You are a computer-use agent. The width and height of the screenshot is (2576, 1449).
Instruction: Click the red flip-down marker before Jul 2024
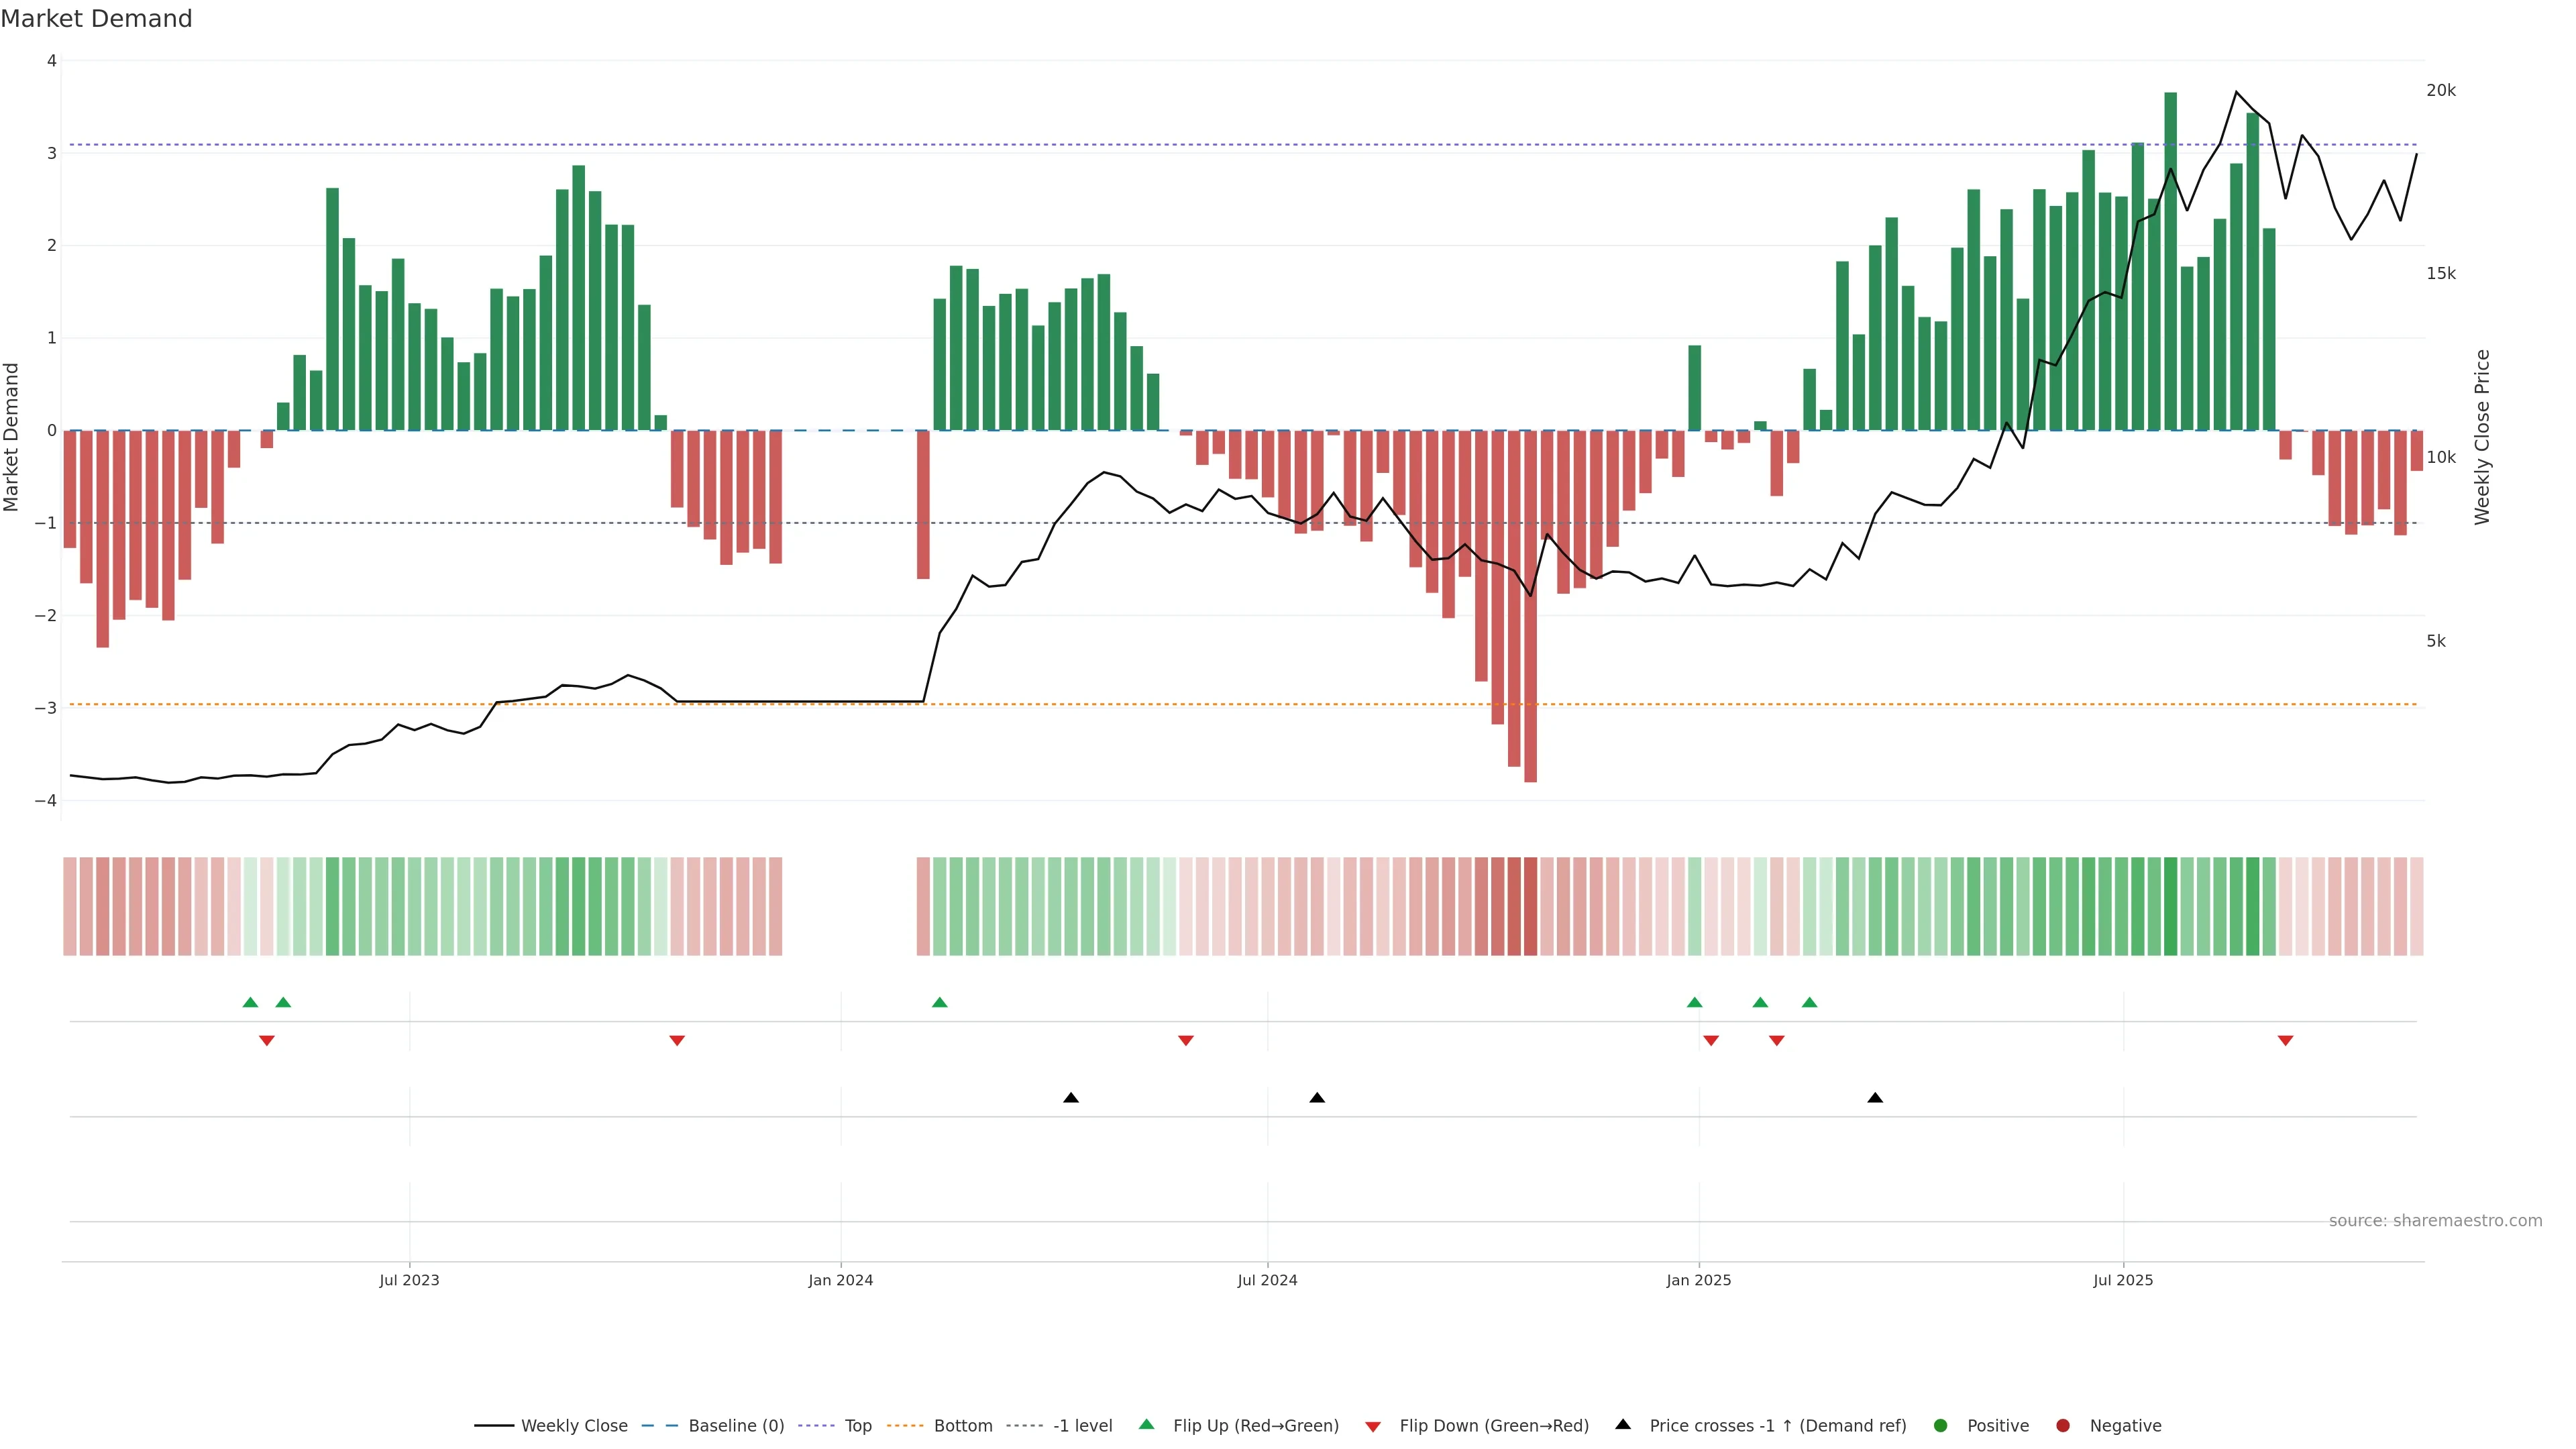[x=1186, y=1041]
